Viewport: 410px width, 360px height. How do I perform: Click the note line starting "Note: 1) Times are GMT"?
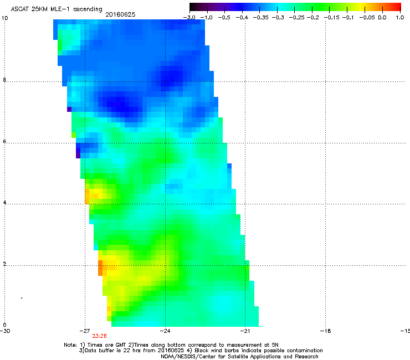[171, 345]
